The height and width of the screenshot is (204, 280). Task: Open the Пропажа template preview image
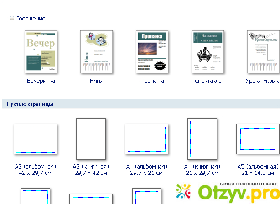[x=152, y=51]
